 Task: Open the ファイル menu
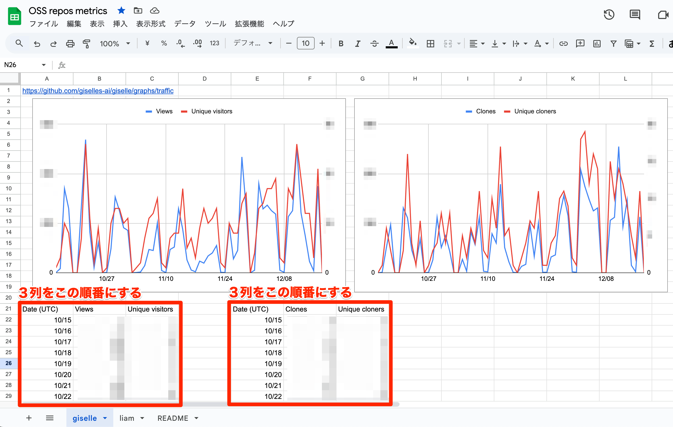(44, 24)
